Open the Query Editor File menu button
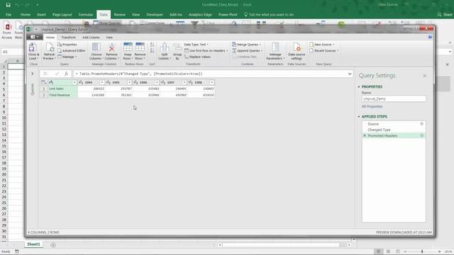 pos(34,37)
